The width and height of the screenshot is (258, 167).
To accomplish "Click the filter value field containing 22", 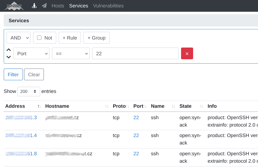I will pyautogui.click(x=135, y=53).
